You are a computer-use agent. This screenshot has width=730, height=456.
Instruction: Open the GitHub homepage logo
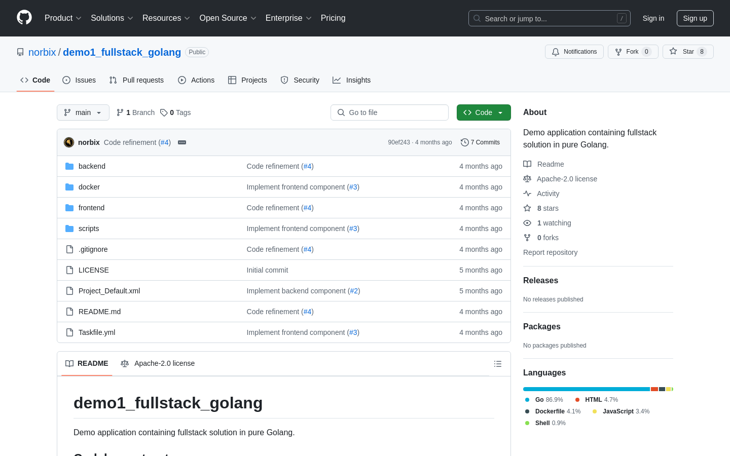tap(24, 18)
